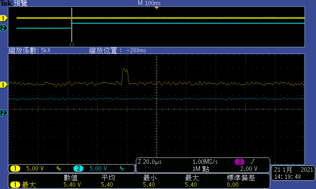This screenshot has height=189, width=316.
Task: Click channel 1 5.00 V scale readout
Action: (35, 168)
